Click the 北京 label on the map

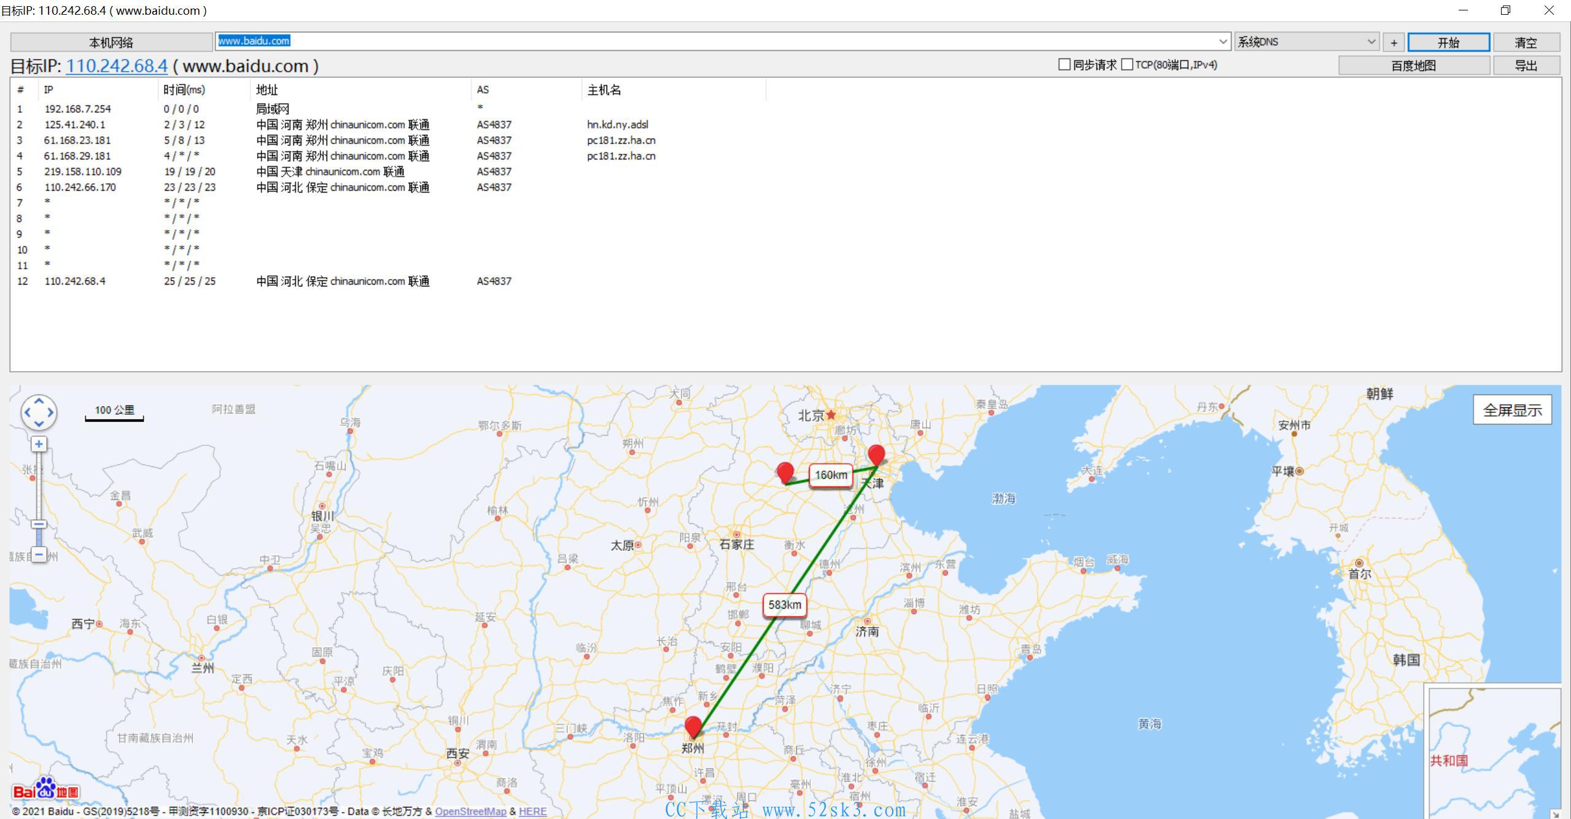click(x=811, y=415)
